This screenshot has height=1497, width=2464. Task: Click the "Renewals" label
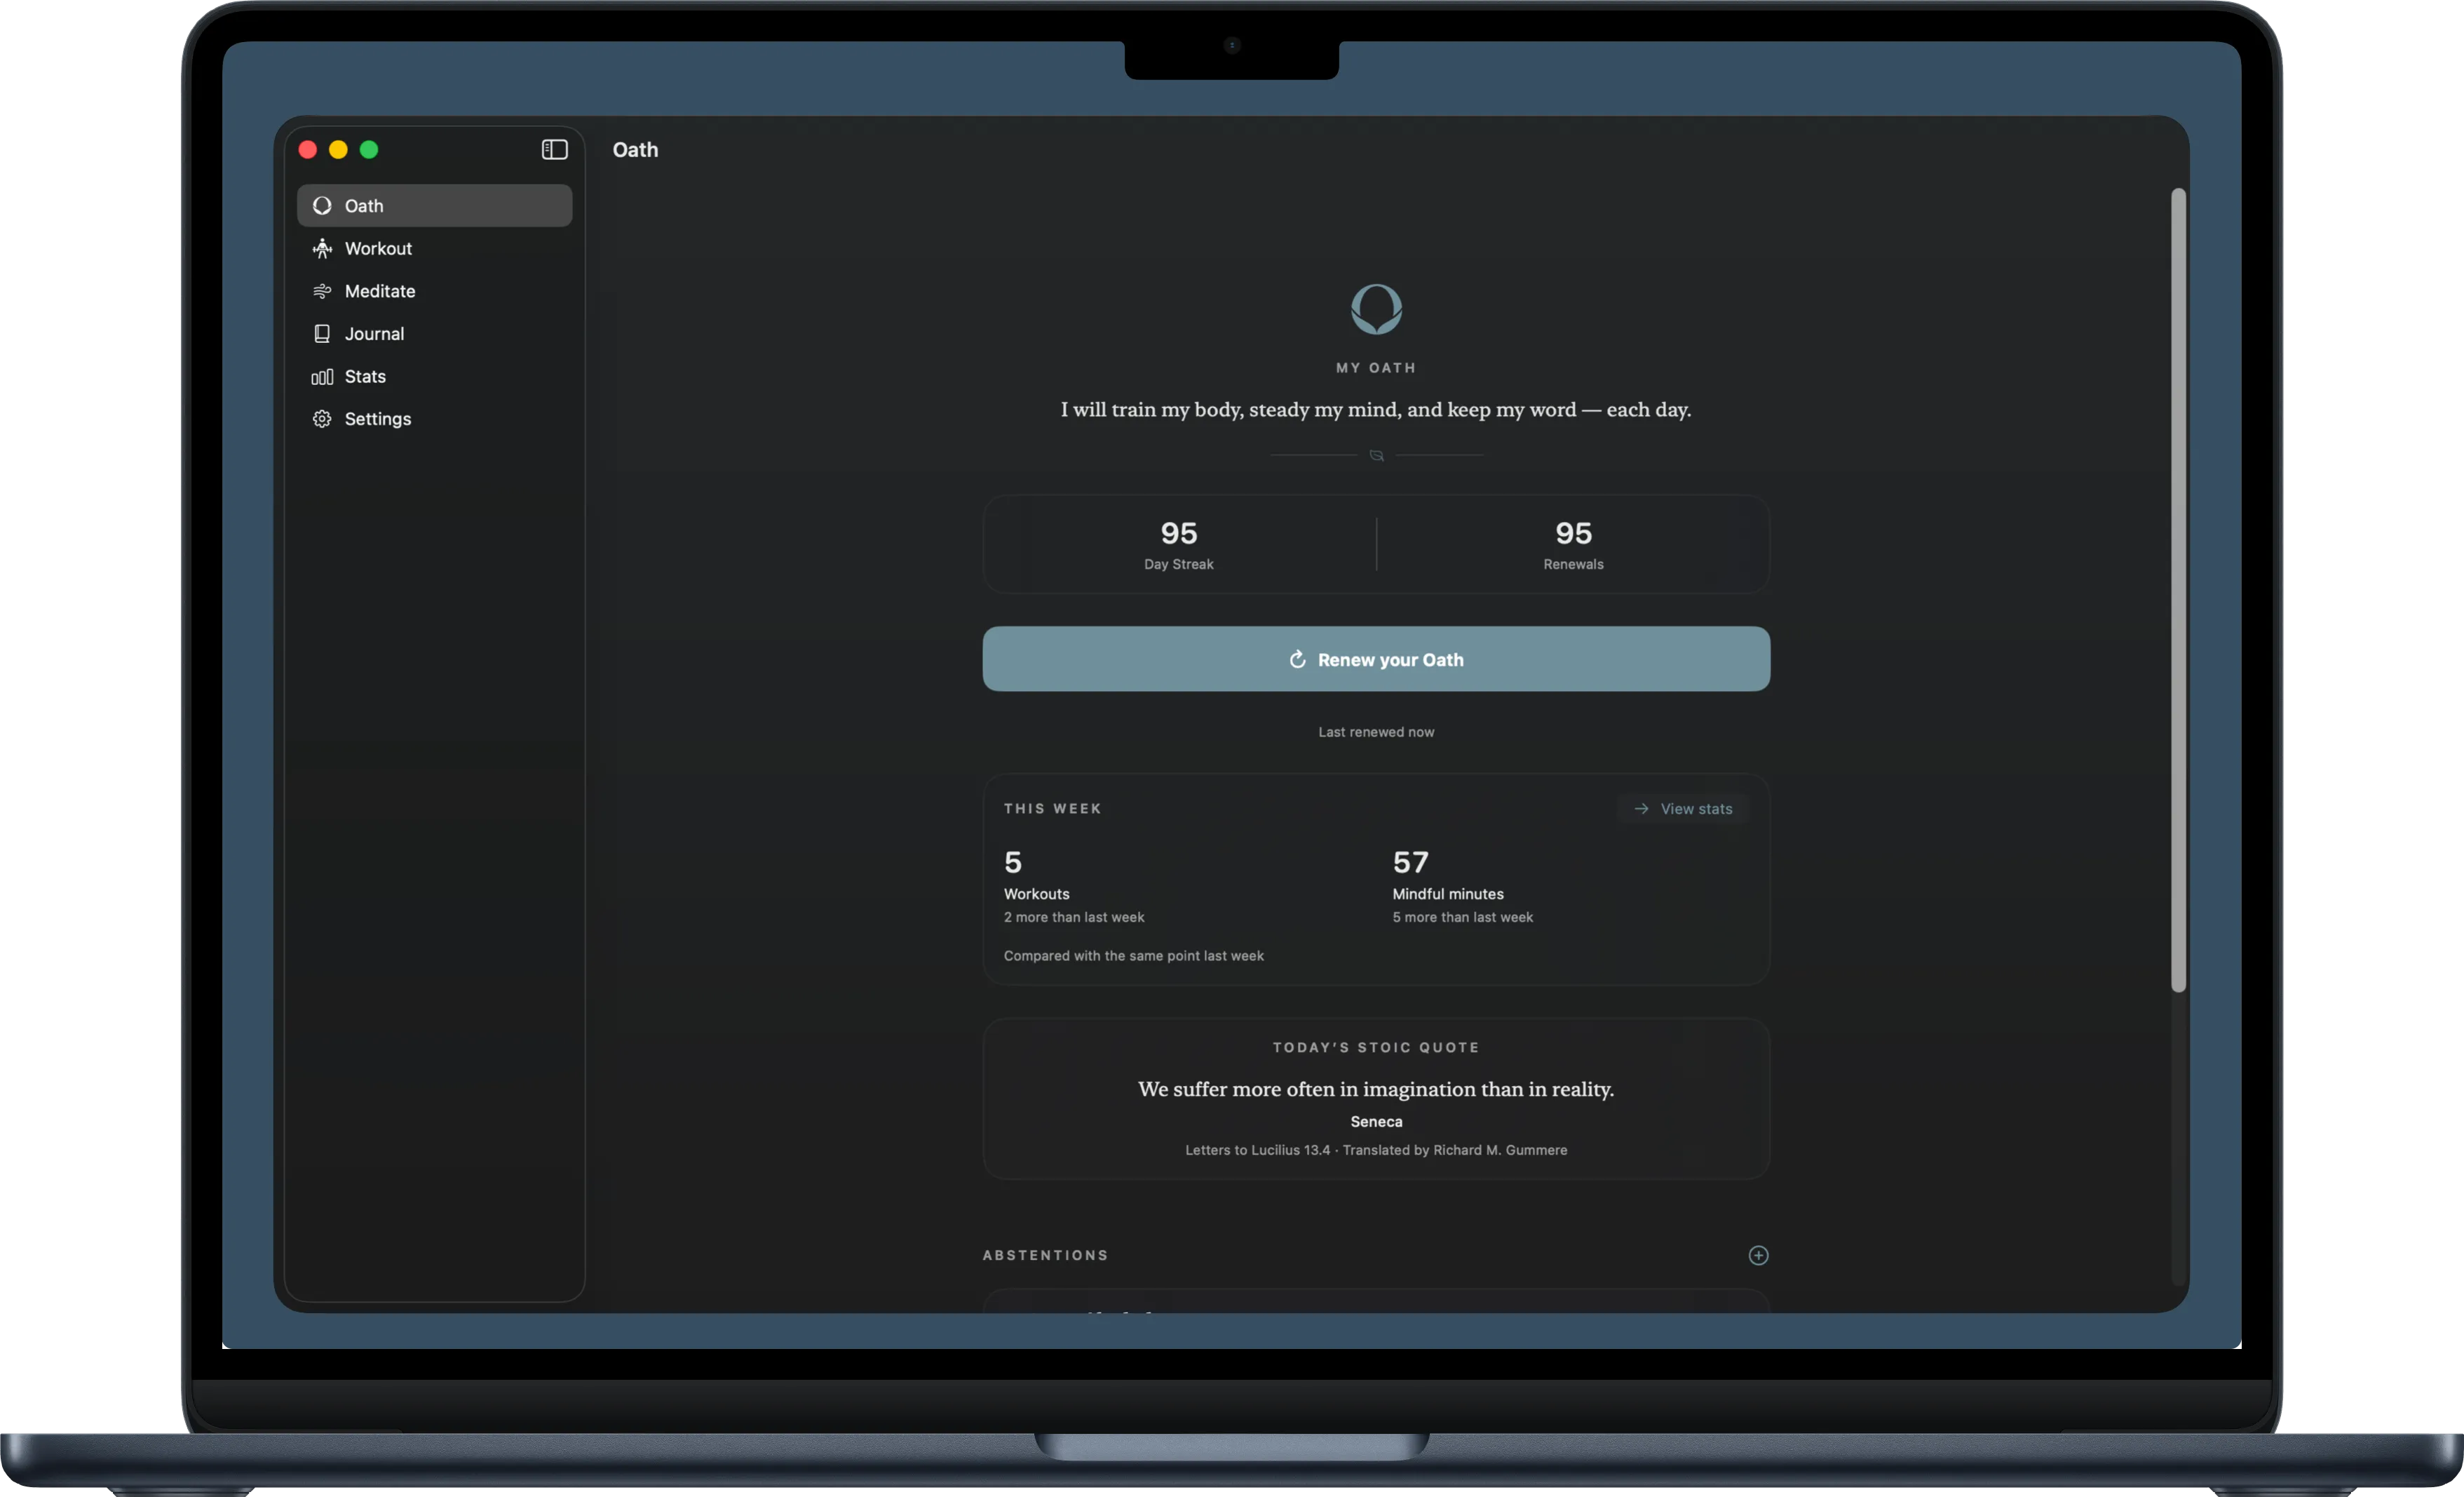[1573, 565]
